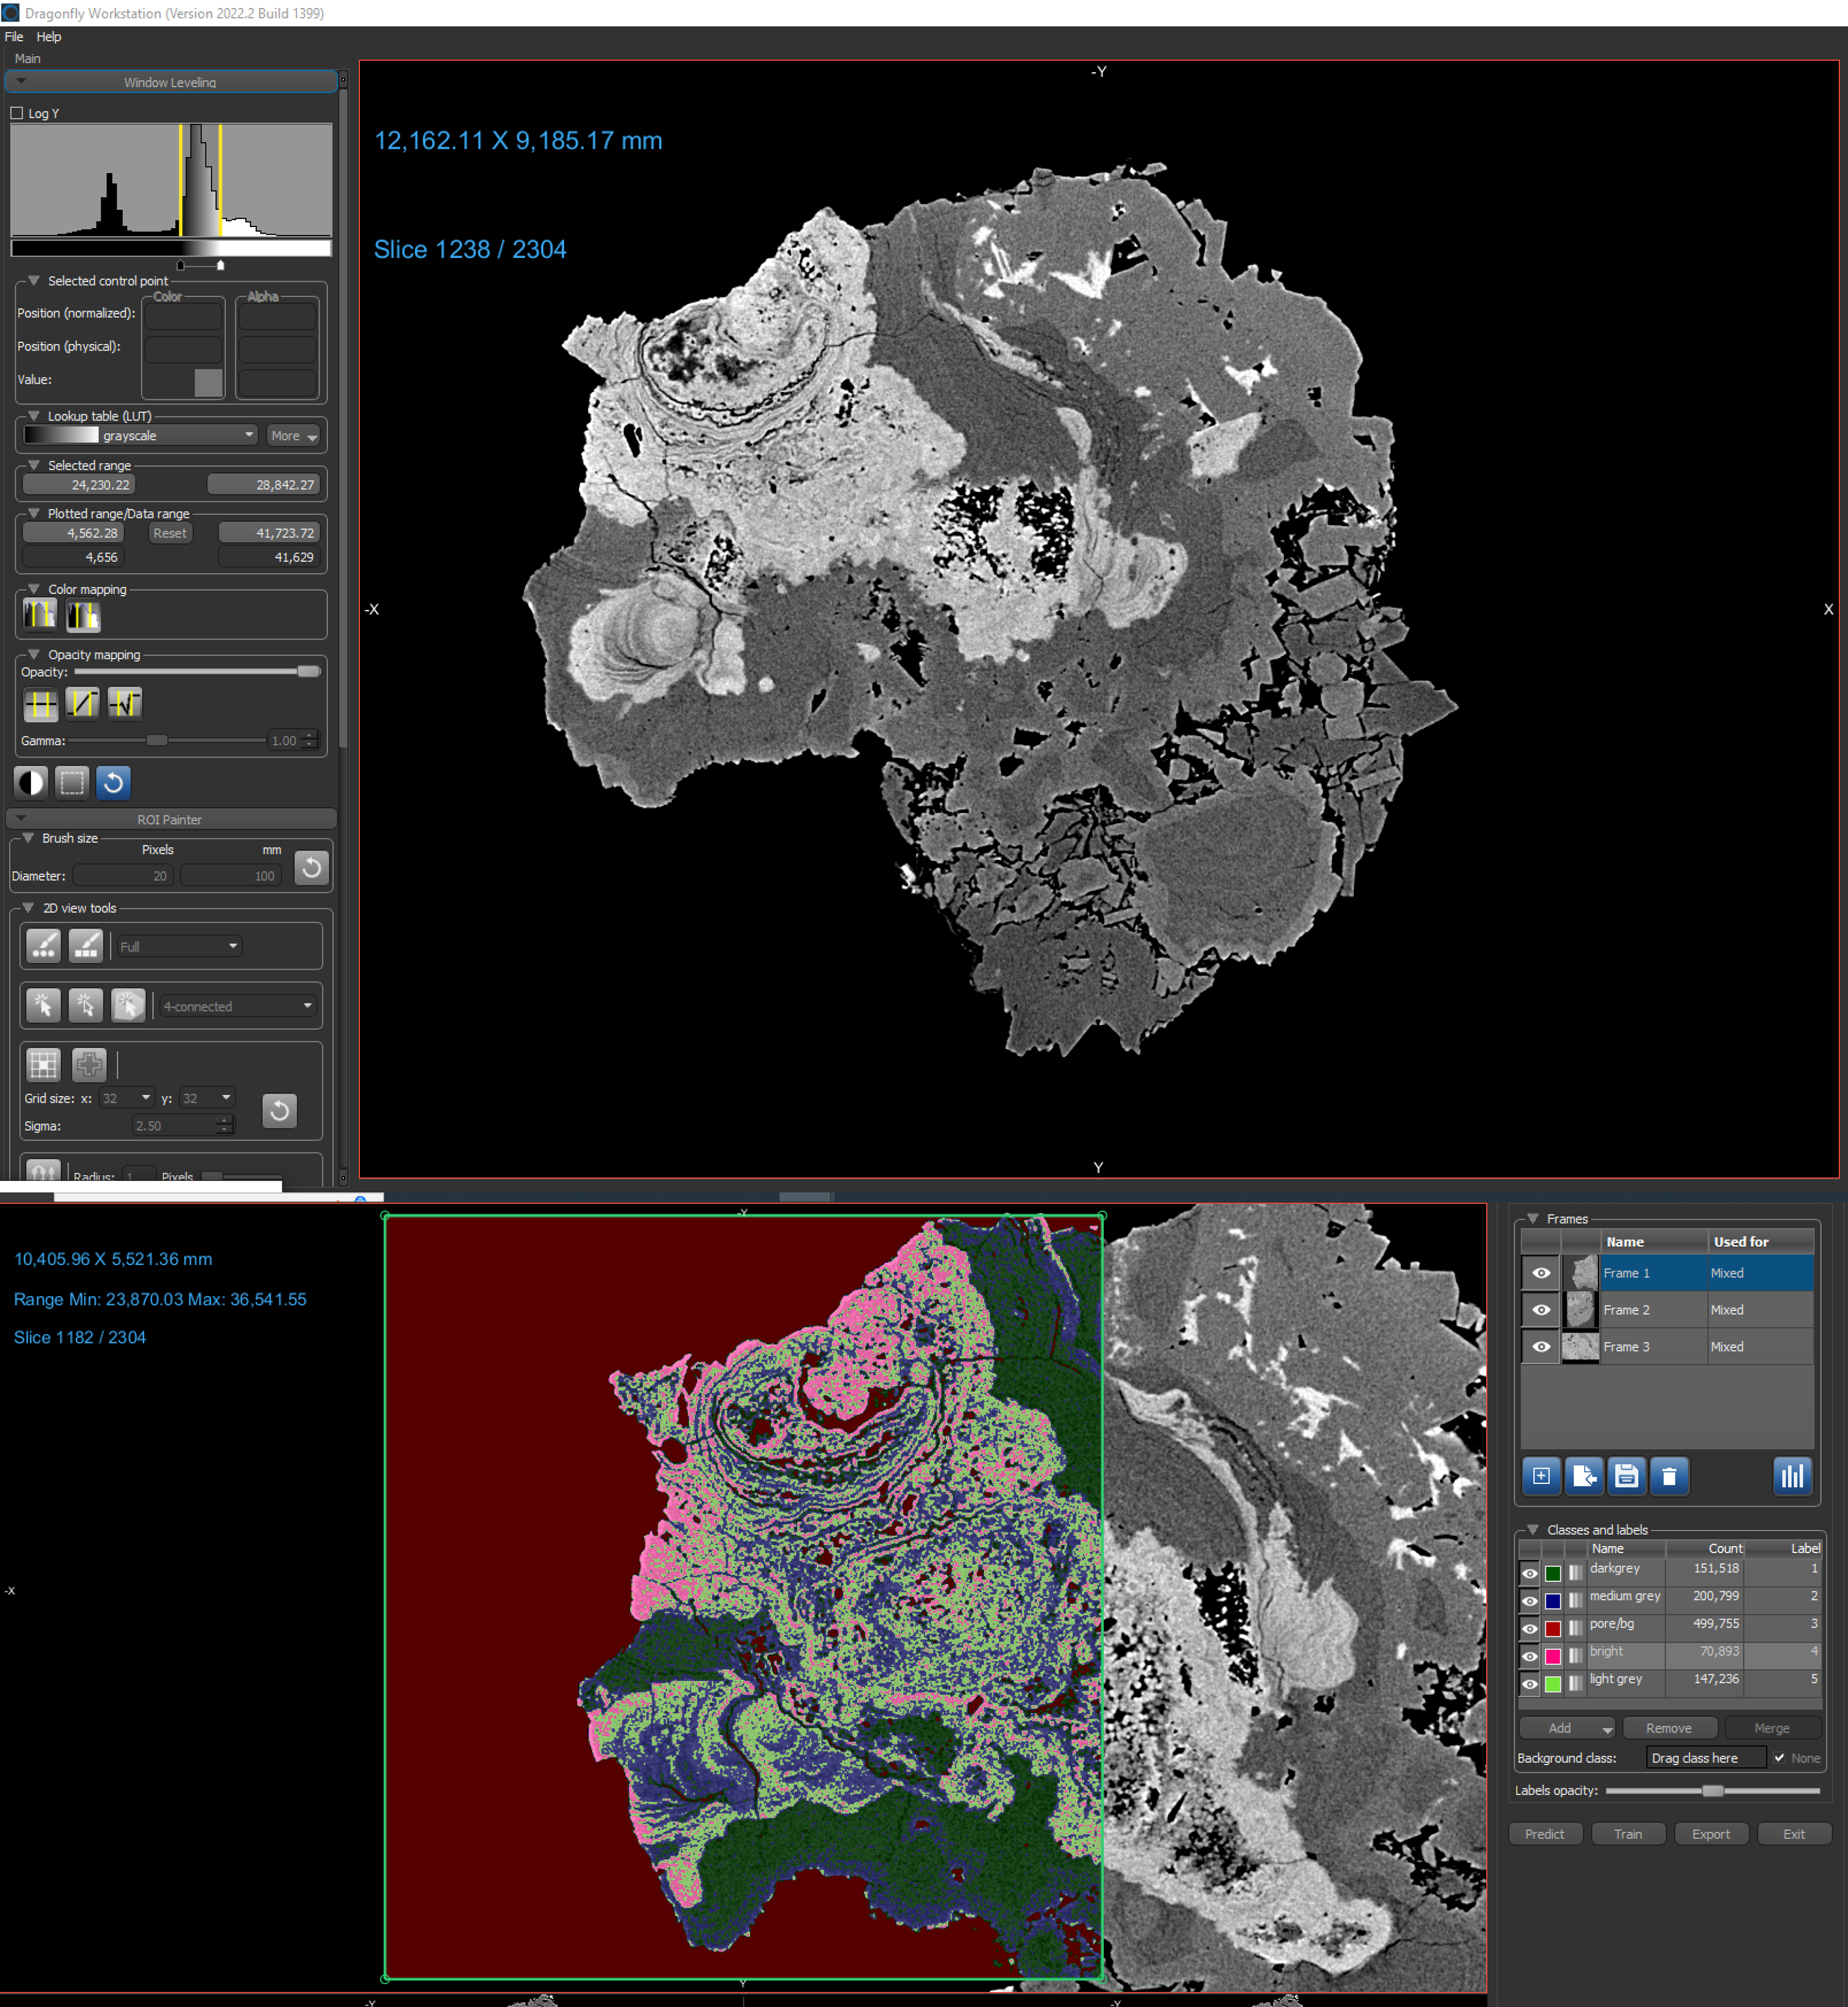Click the first Color mapping histogram icon
1848x2007 pixels.
[x=40, y=614]
